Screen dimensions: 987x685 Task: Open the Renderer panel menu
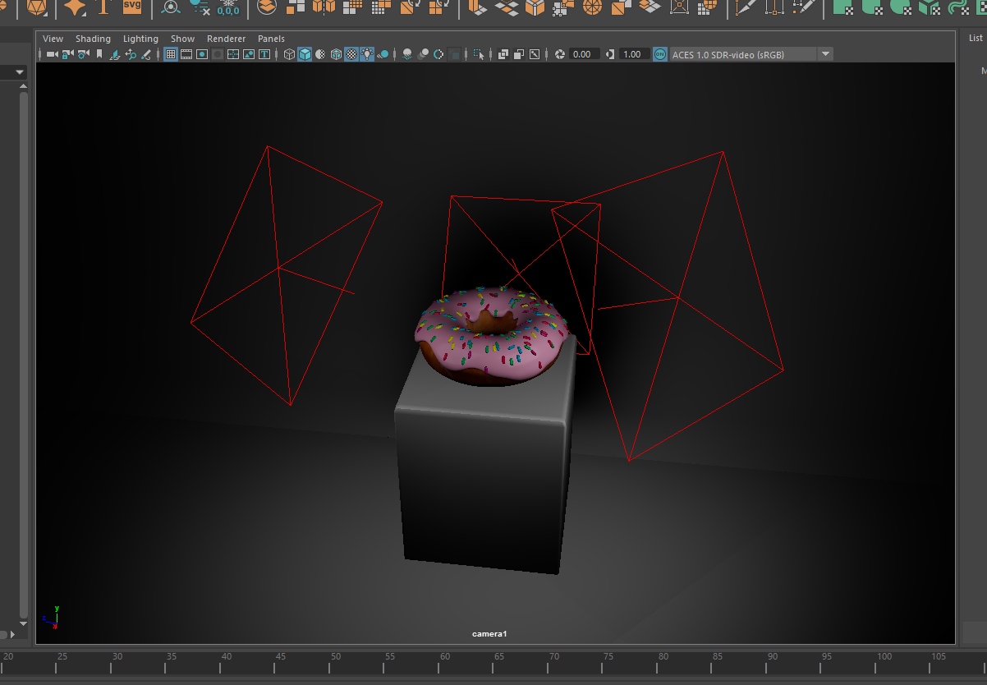point(226,39)
